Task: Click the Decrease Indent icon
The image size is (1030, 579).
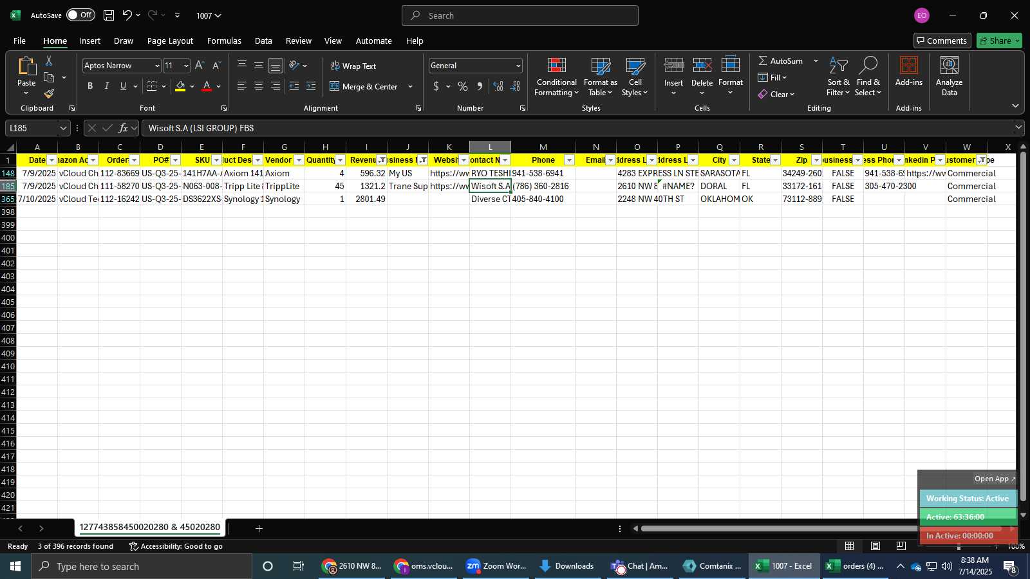Action: [294, 86]
